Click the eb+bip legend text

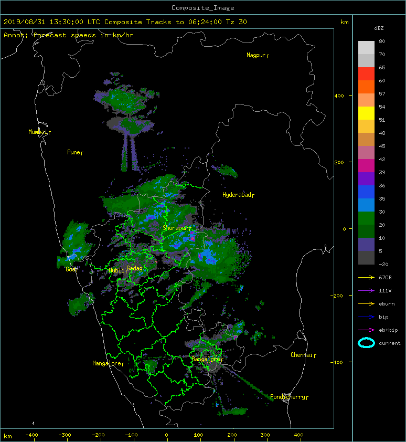click(388, 330)
